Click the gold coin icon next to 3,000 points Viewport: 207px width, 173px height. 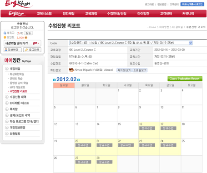click(x=26, y=38)
